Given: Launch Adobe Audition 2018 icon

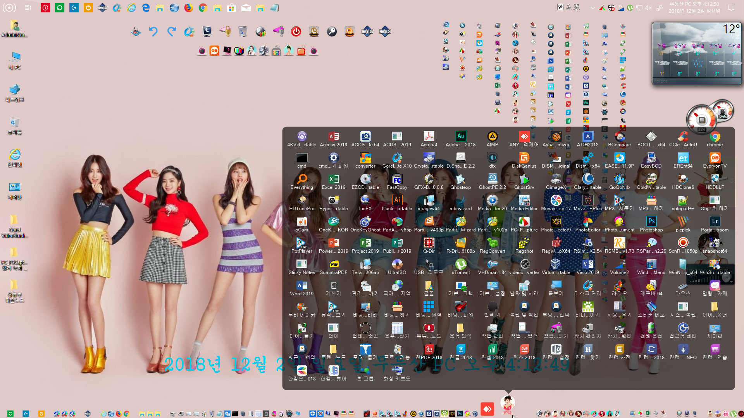Looking at the screenshot, I should [x=460, y=139].
